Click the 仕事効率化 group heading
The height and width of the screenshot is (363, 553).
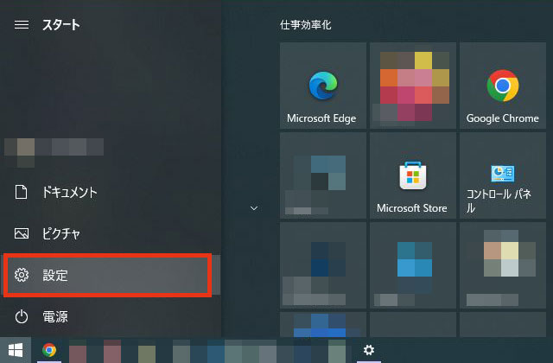(x=305, y=25)
